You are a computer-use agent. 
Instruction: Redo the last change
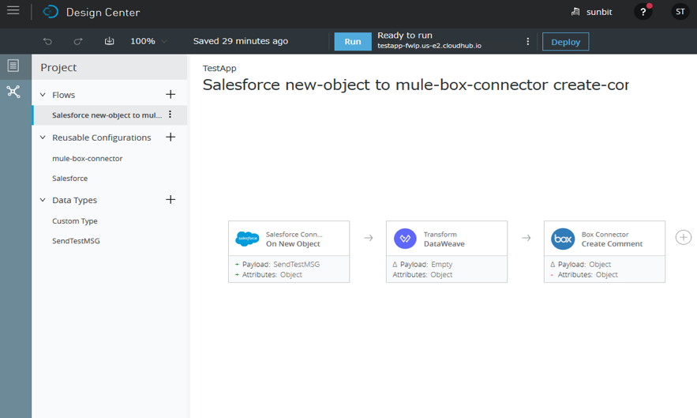tap(78, 41)
